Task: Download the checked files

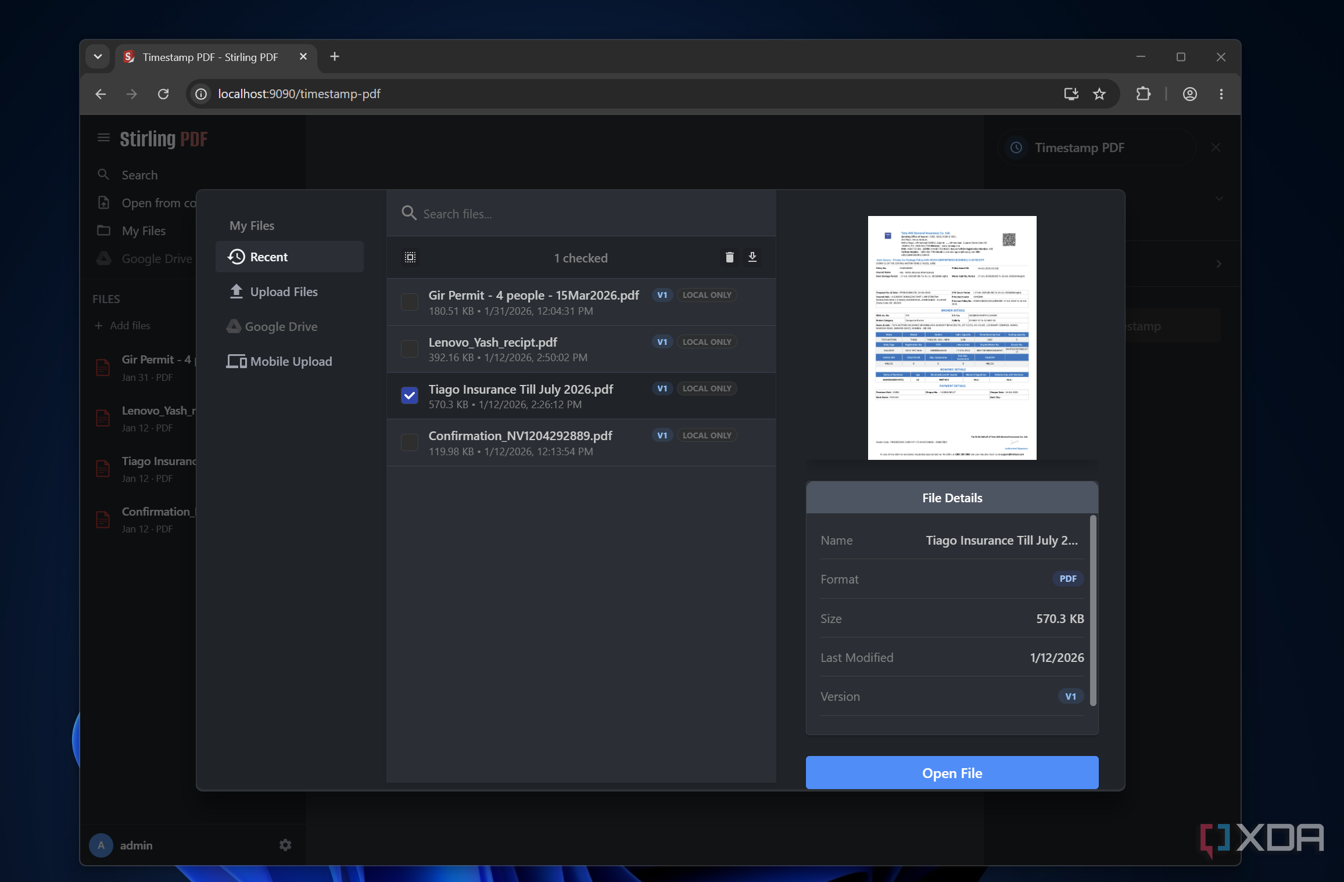Action: [x=752, y=257]
